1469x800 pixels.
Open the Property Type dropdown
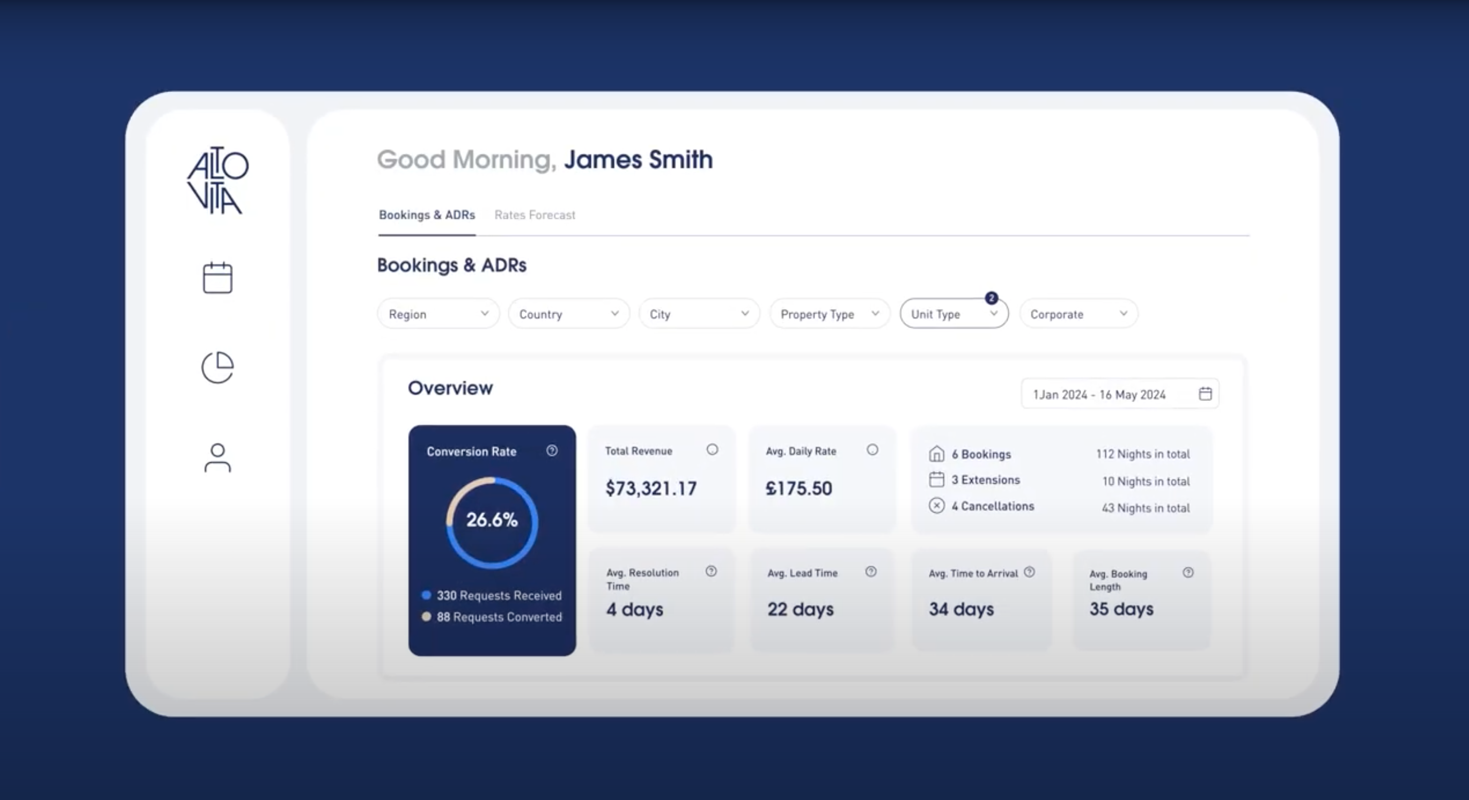830,314
